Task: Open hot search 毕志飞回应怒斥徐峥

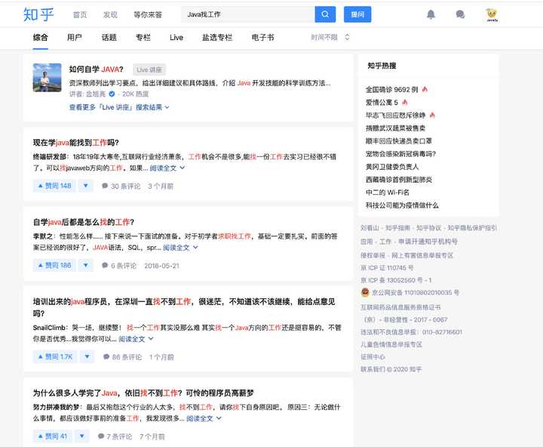Action: (x=395, y=115)
